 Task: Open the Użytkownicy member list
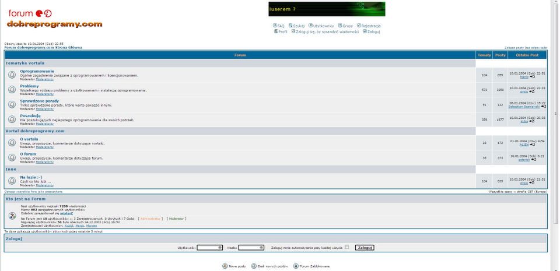tap(323, 26)
